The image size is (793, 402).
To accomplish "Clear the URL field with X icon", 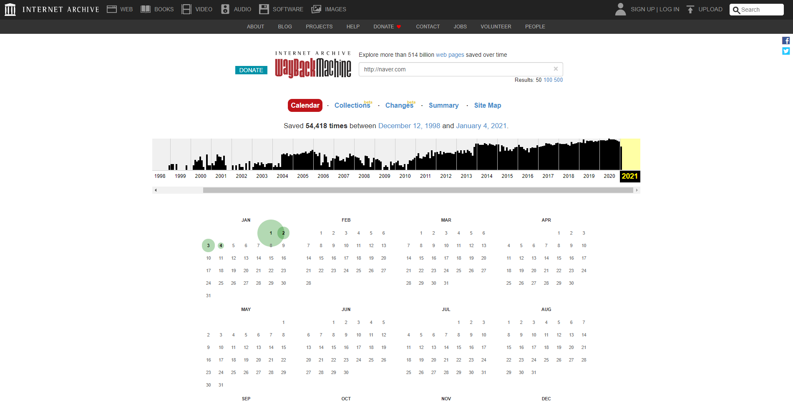I will 556,69.
